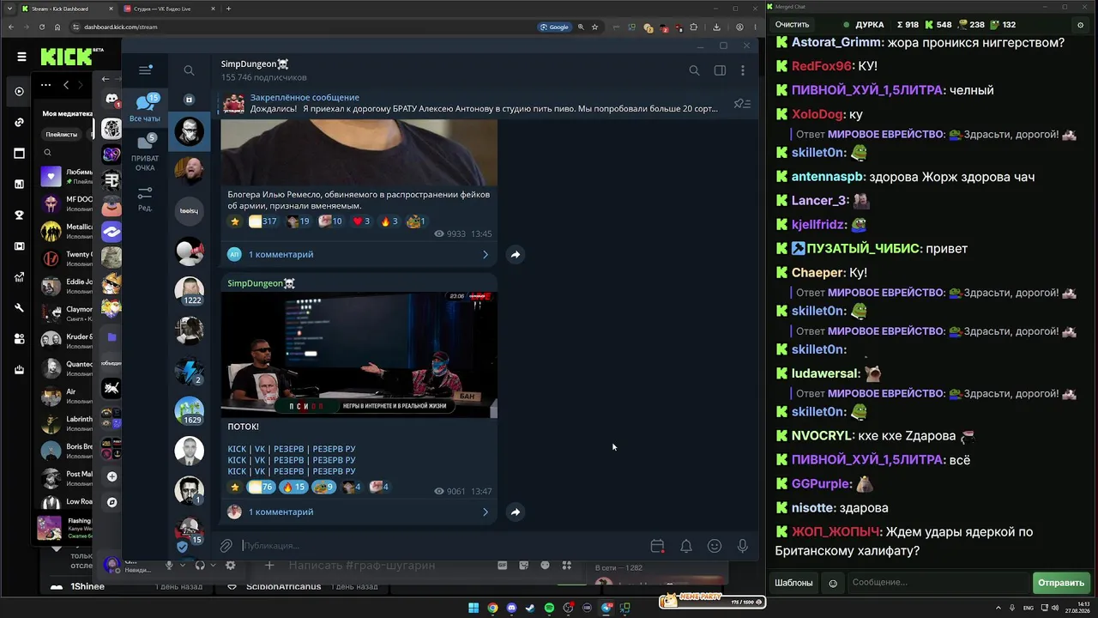Click the first KICK link in post
The height and width of the screenshot is (618, 1098).
(237, 449)
